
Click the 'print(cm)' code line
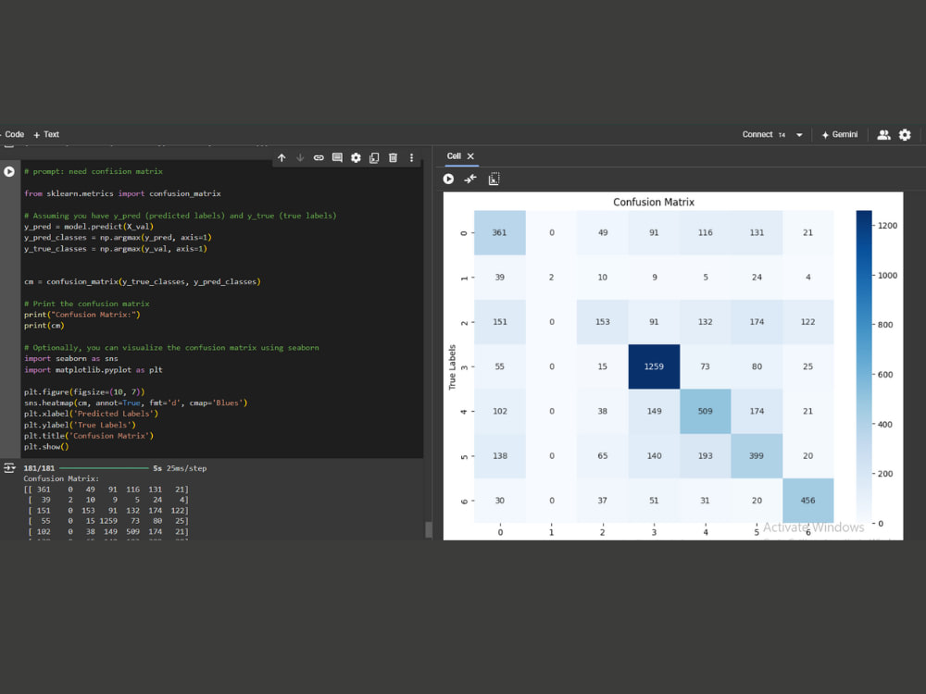click(x=44, y=326)
